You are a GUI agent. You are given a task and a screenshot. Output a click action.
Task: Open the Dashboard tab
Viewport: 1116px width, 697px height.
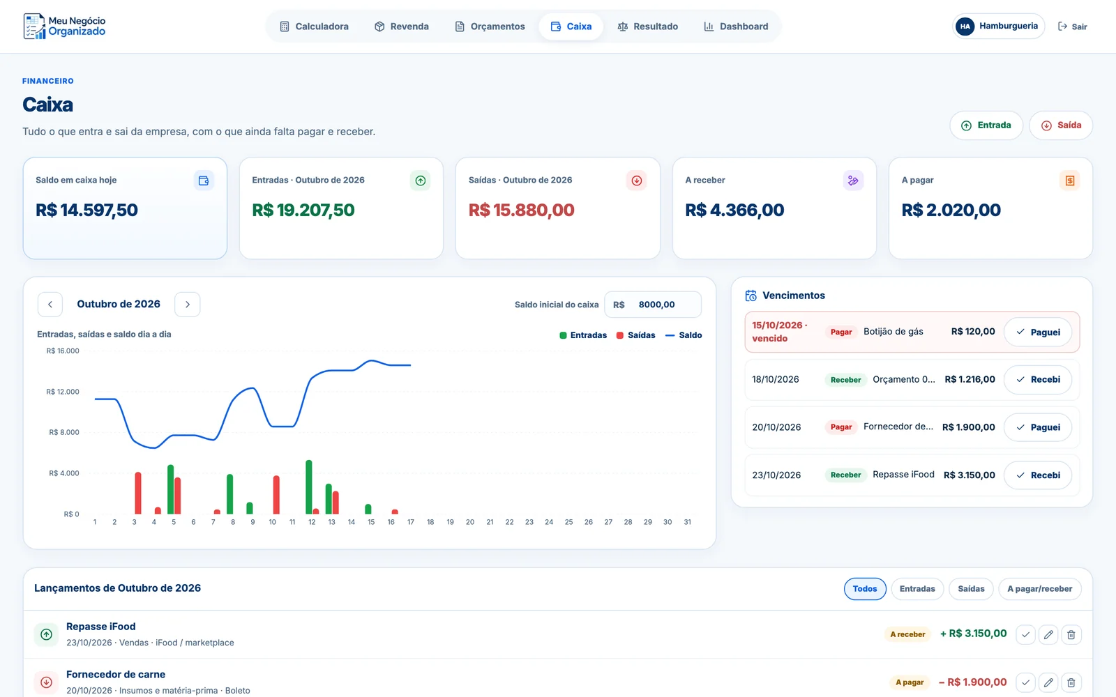[736, 26]
